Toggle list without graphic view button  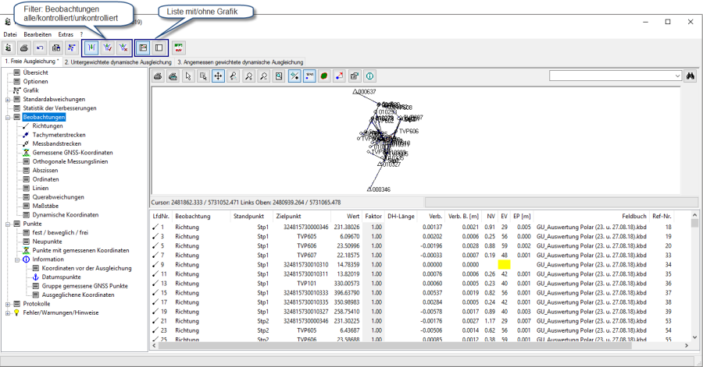159,48
